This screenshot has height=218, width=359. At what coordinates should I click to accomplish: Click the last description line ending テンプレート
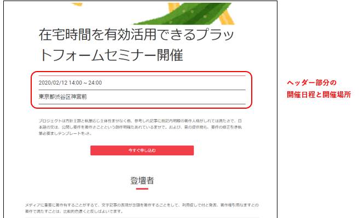(x=65, y=133)
